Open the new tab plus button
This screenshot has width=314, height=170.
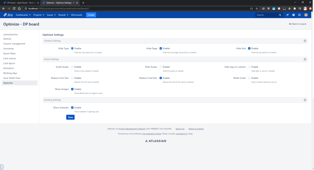83,3
